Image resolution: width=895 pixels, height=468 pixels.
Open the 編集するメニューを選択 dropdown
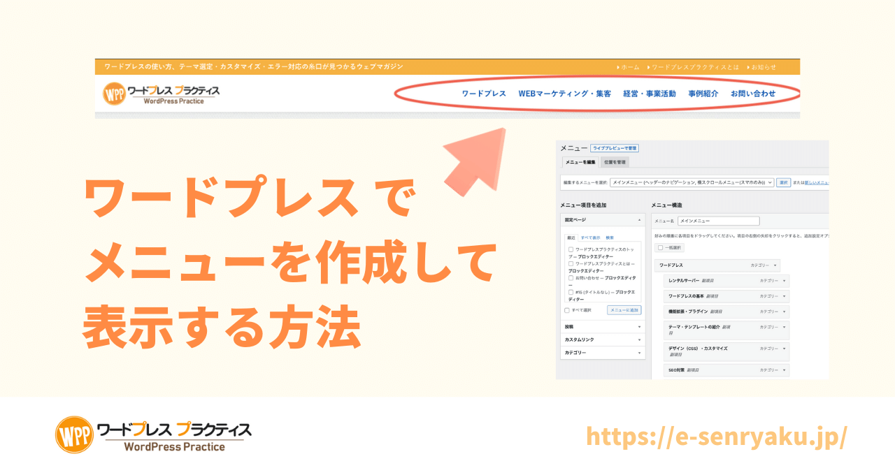(692, 182)
